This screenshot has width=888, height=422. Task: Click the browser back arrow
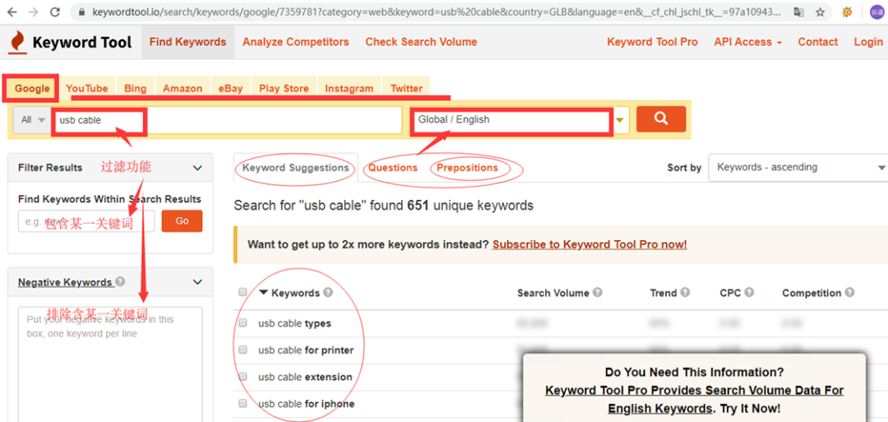click(x=12, y=12)
